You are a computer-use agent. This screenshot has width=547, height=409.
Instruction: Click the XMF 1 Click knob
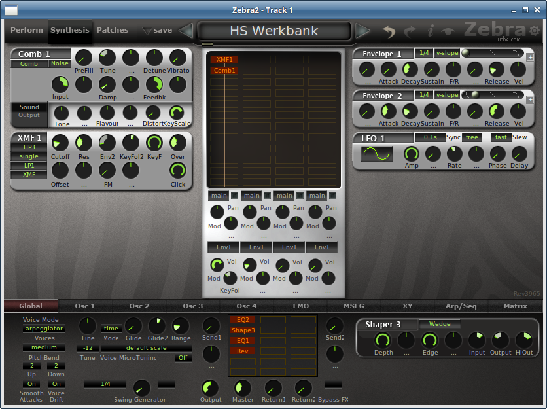tap(177, 170)
